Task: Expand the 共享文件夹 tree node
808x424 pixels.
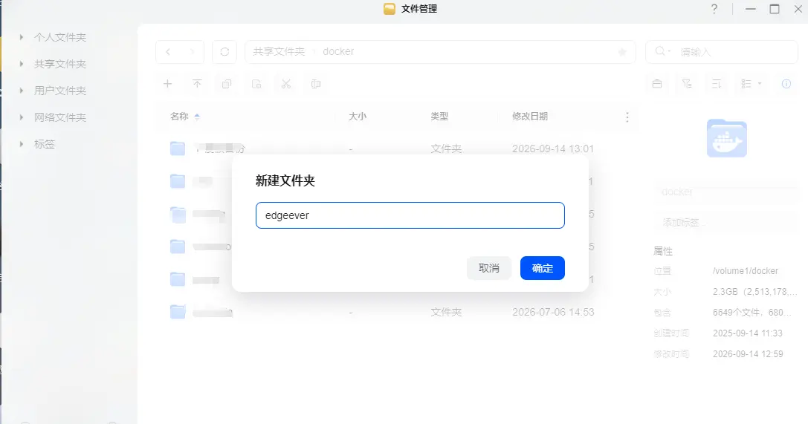Action: (21, 64)
